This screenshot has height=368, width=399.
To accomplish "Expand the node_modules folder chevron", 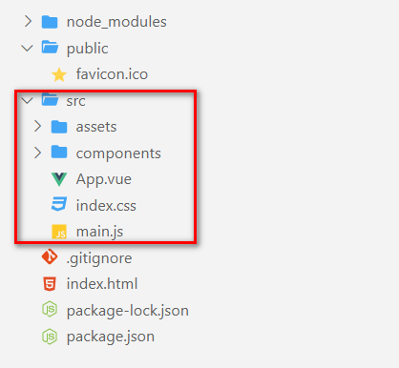I will coord(29,21).
